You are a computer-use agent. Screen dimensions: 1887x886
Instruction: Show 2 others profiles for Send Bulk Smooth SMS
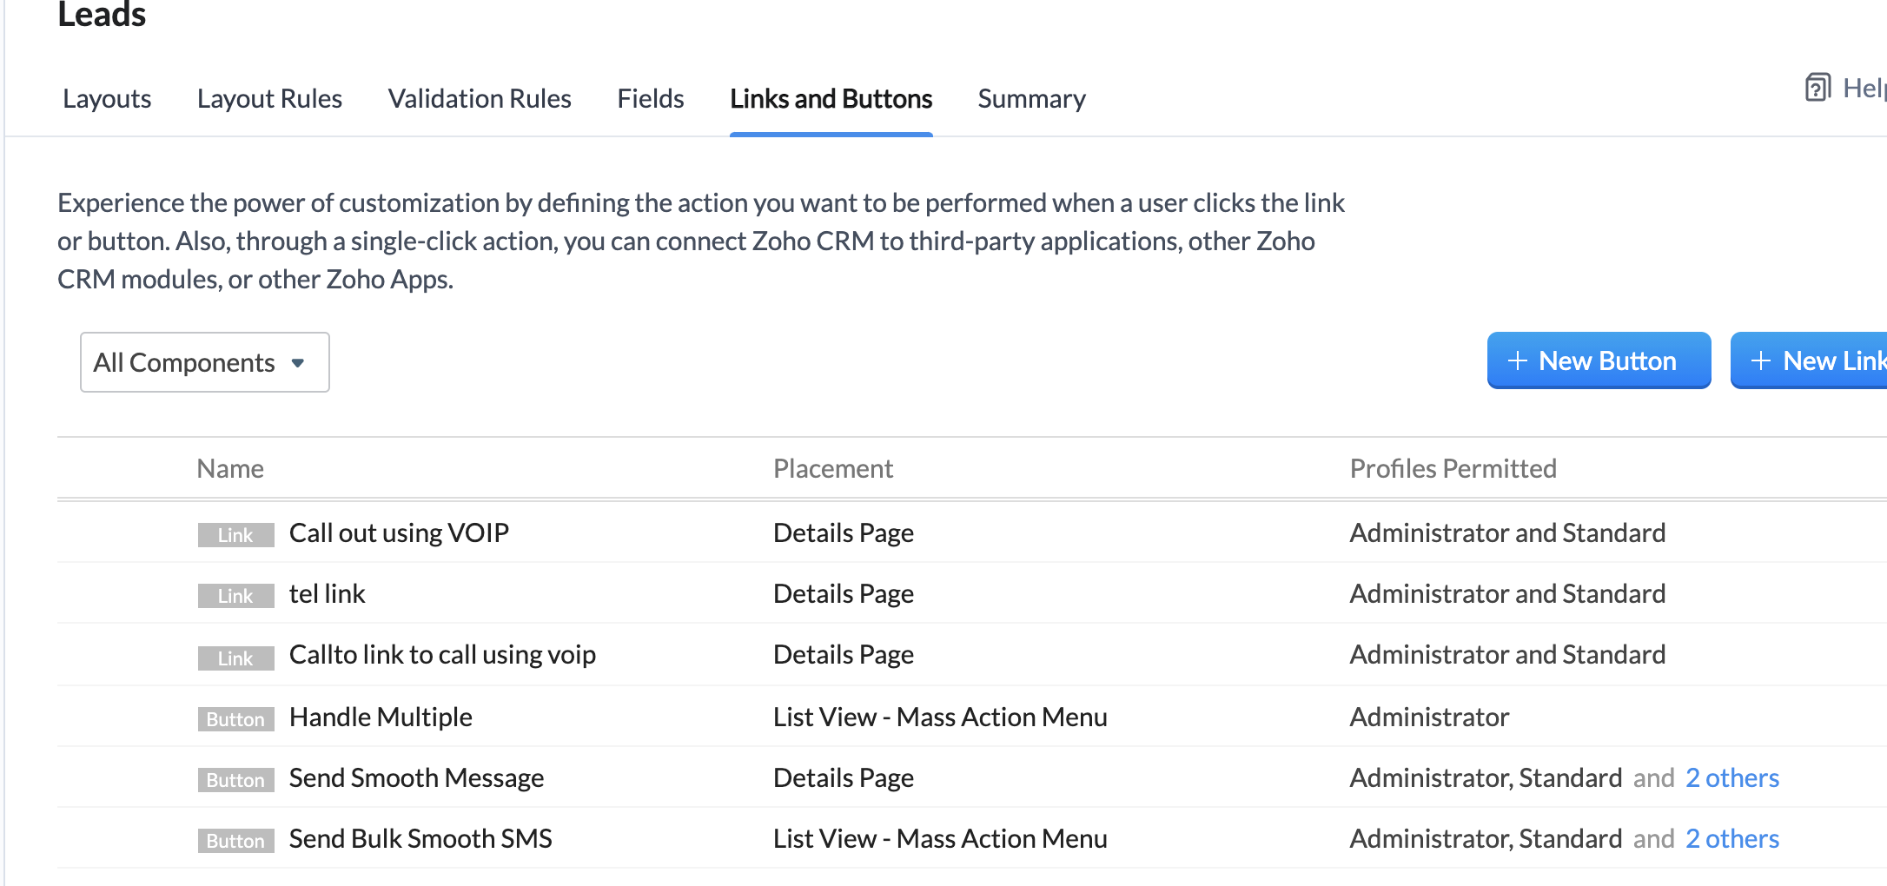(1732, 838)
